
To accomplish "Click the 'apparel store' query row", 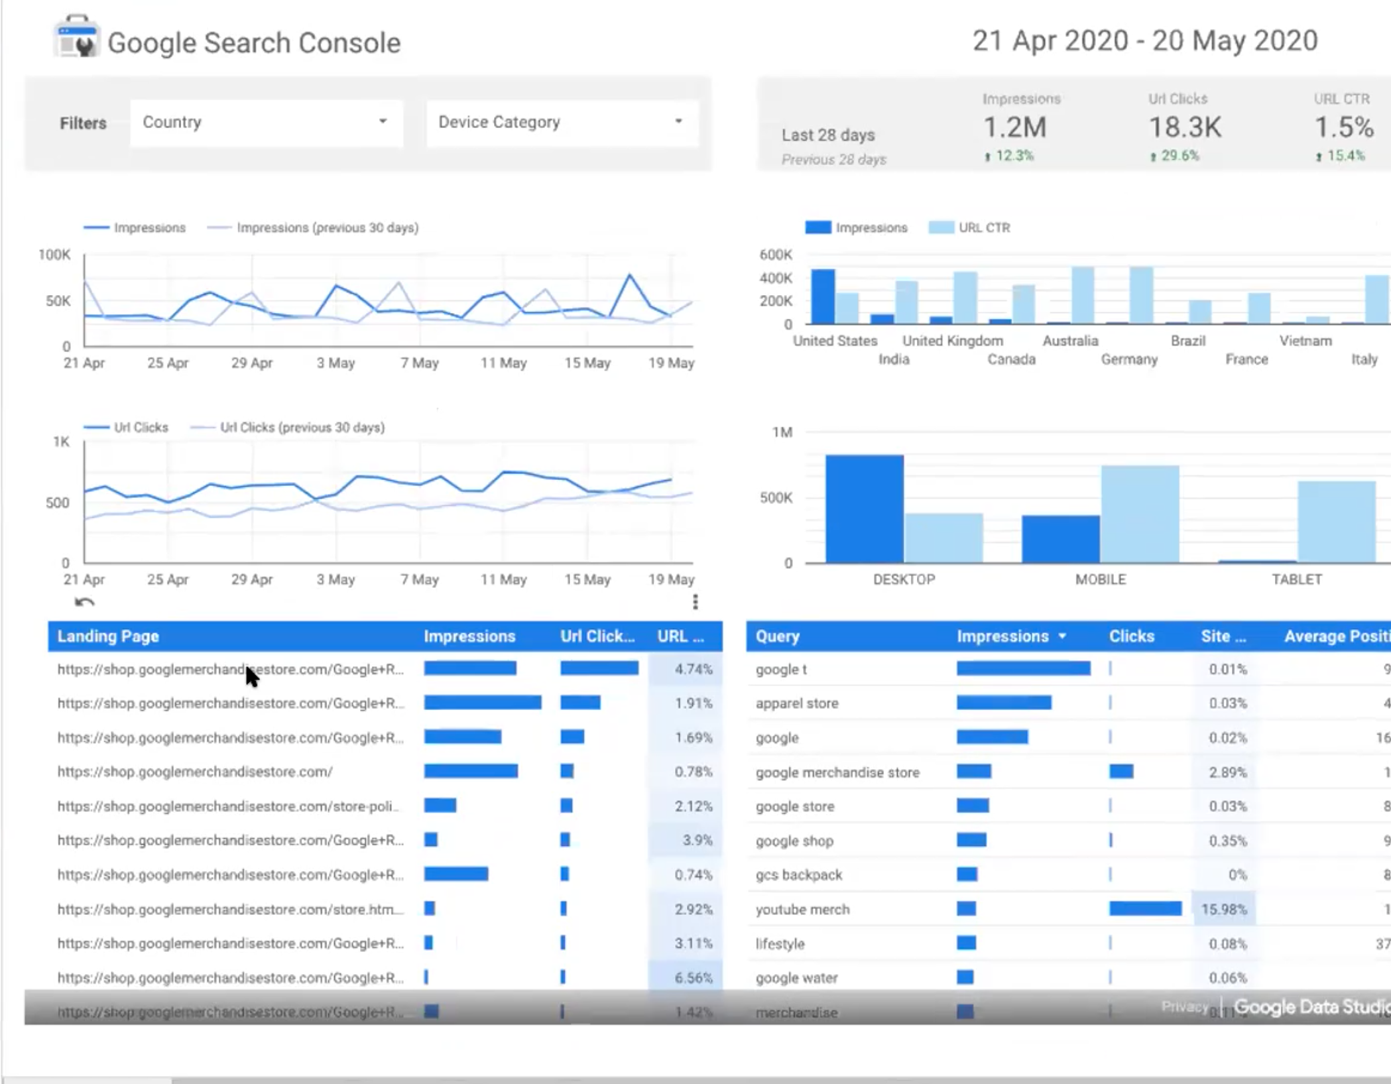I will coord(1068,703).
